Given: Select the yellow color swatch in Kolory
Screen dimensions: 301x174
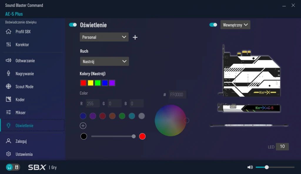Looking at the screenshot, I should (91, 83).
